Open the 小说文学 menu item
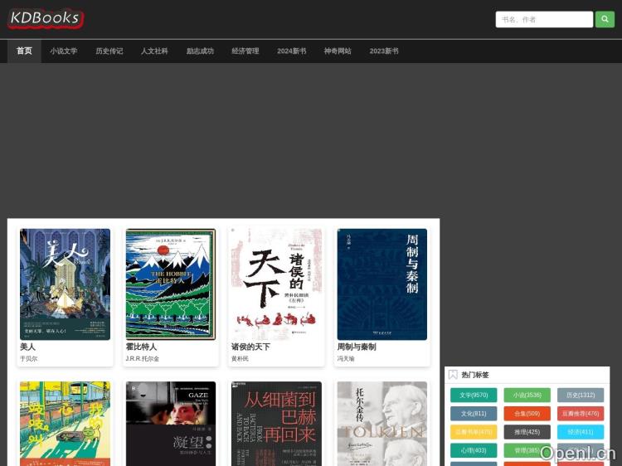The width and height of the screenshot is (622, 466). [64, 51]
